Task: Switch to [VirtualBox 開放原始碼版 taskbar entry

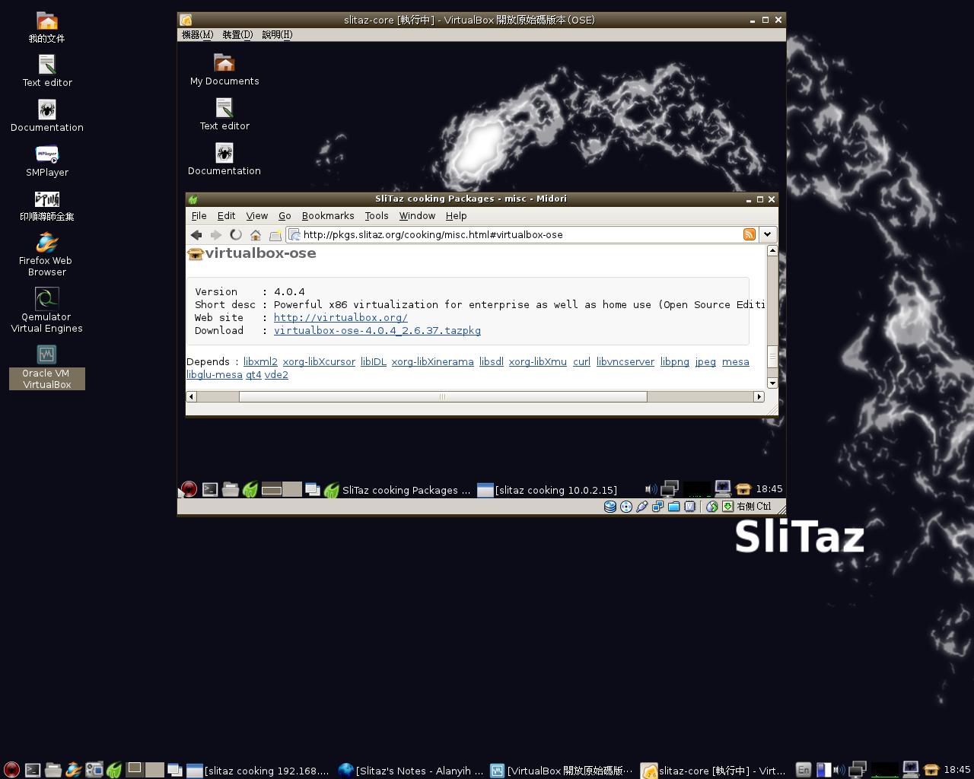Action: (x=562, y=771)
